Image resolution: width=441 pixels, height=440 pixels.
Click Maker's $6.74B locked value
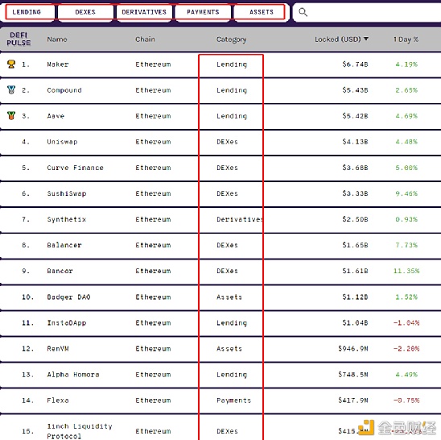pos(355,64)
